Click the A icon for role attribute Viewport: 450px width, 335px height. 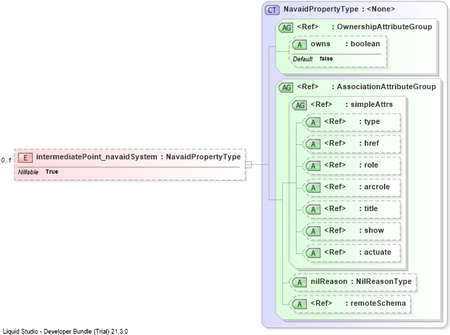click(313, 165)
